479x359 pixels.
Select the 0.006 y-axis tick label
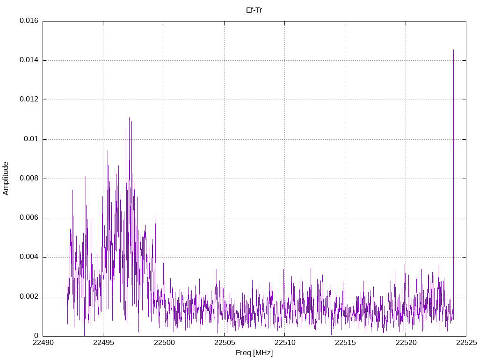pos(29,218)
